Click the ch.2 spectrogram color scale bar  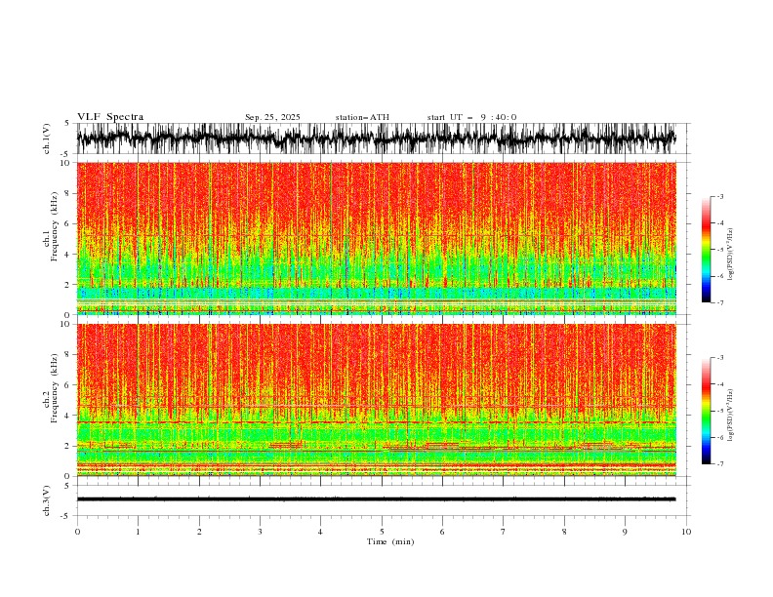click(706, 411)
